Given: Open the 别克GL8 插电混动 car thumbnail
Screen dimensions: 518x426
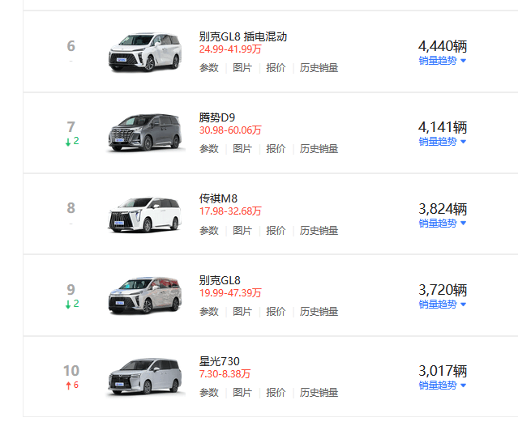Looking at the screenshot, I should click(146, 52).
